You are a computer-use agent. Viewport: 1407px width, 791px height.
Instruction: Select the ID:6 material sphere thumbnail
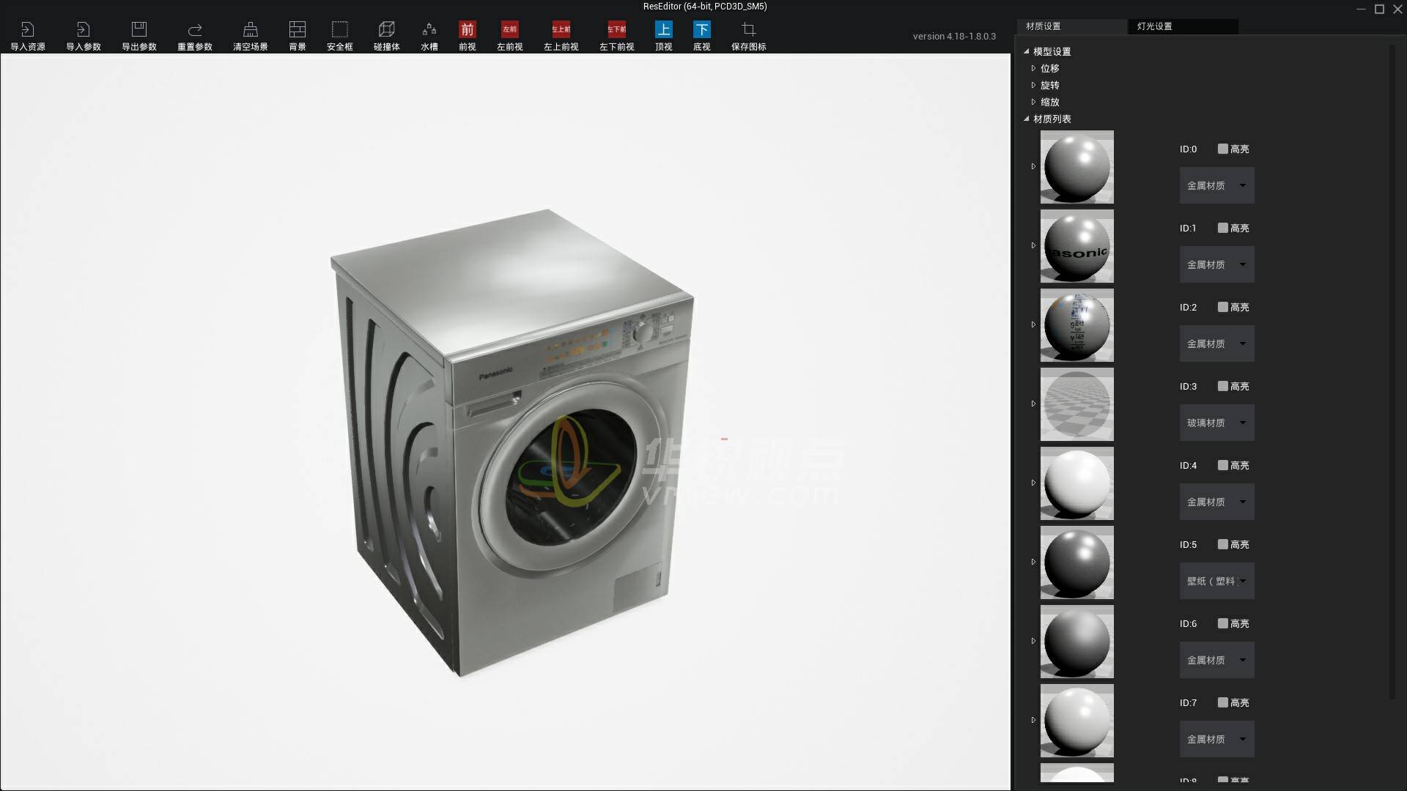pos(1077,642)
